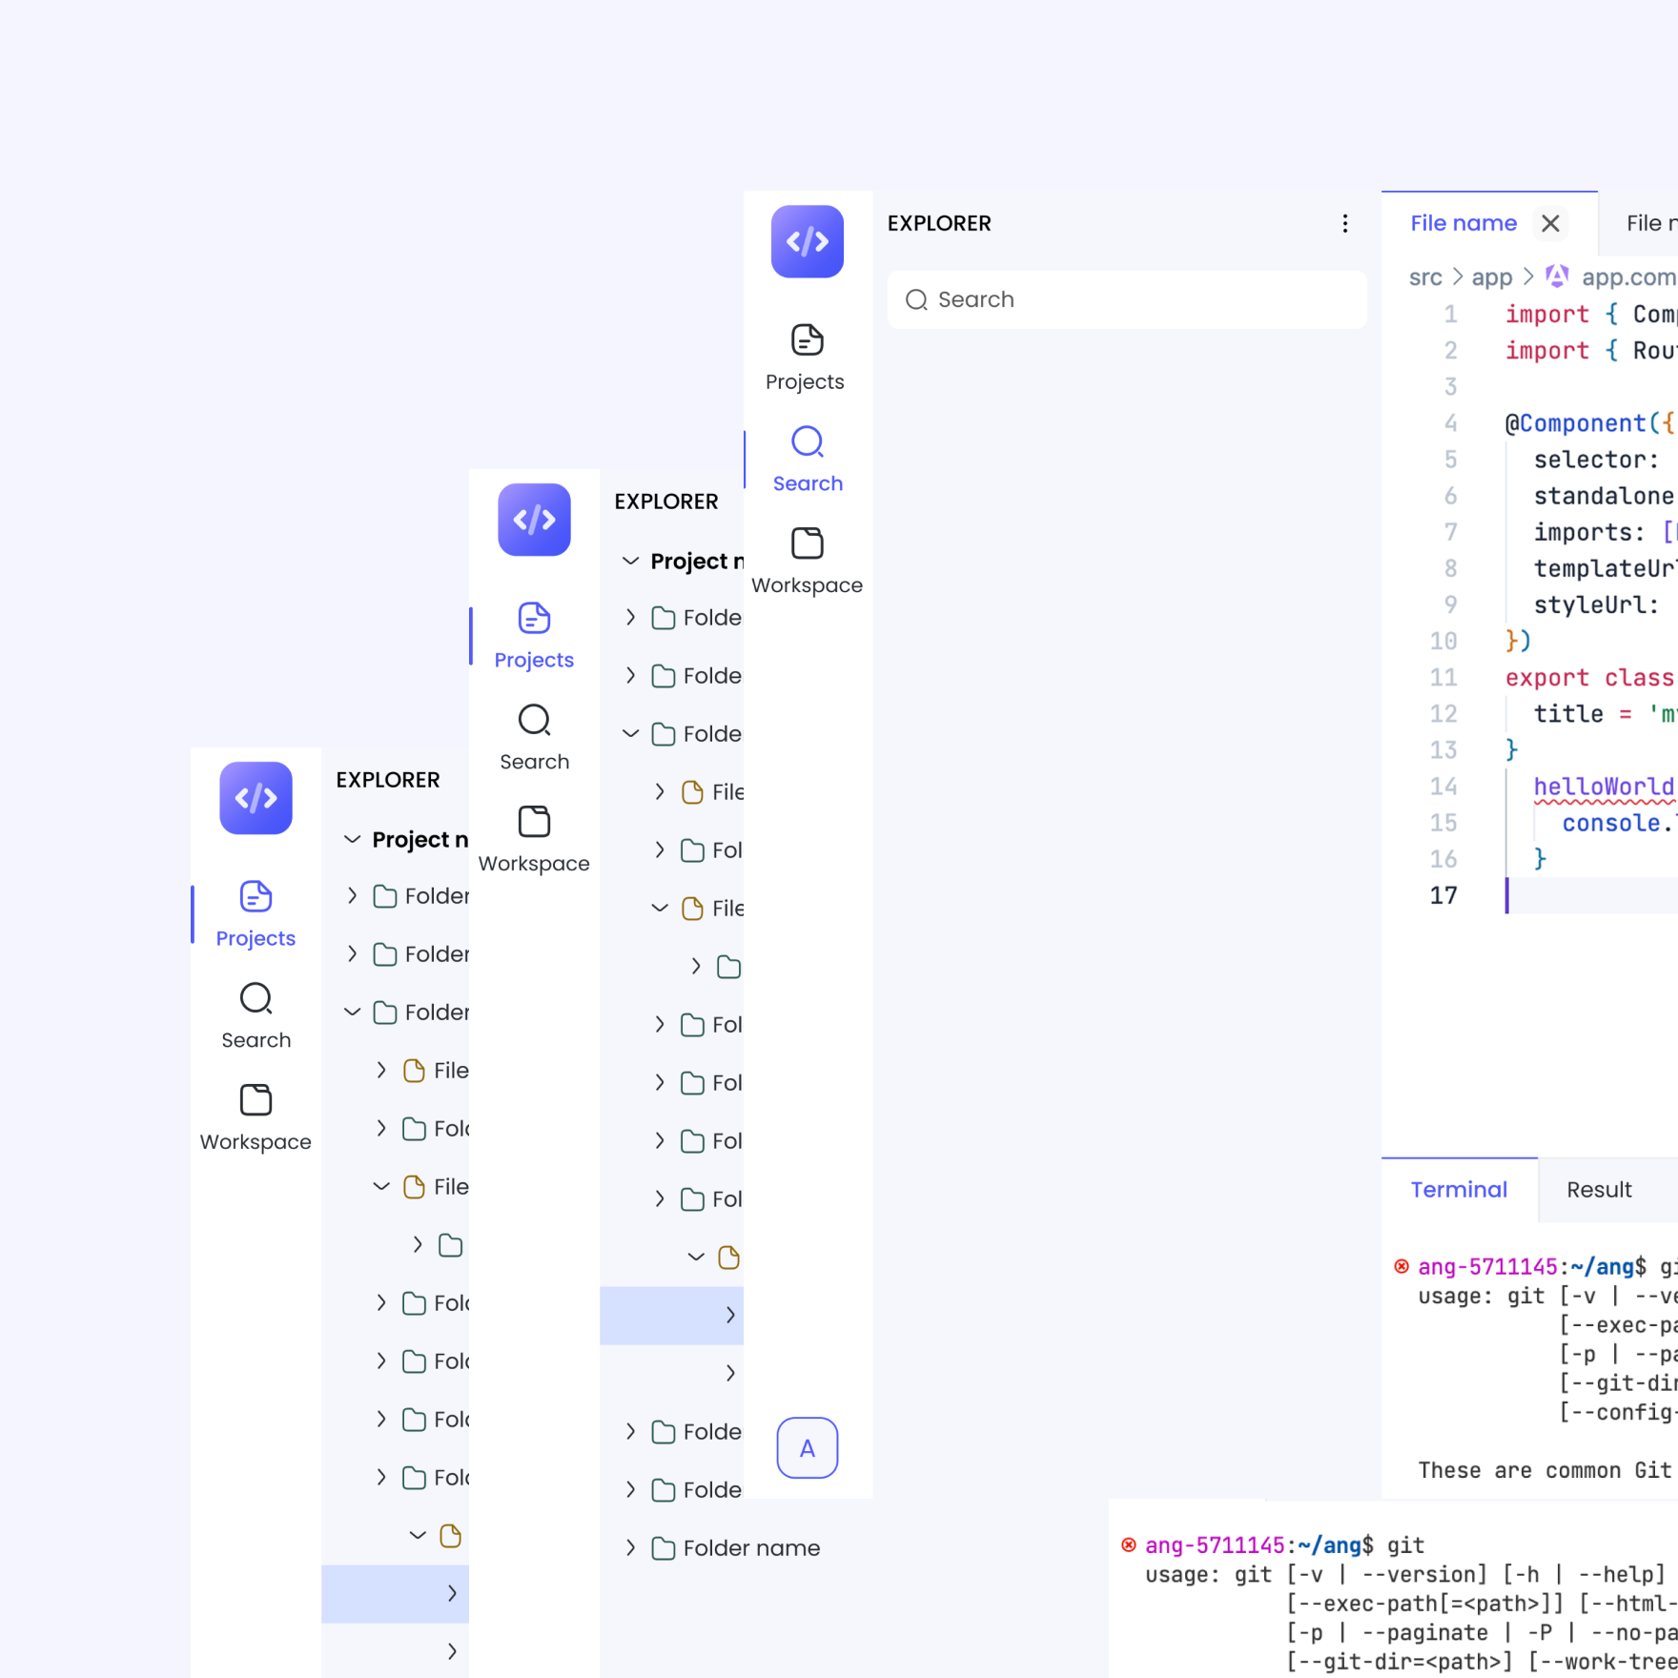1678x1678 pixels.
Task: Click the code logo in the leftmost sidebar
Action: pyautogui.click(x=256, y=798)
